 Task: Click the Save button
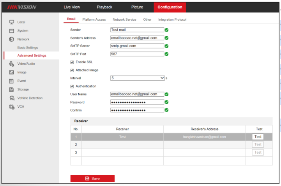click(92, 178)
